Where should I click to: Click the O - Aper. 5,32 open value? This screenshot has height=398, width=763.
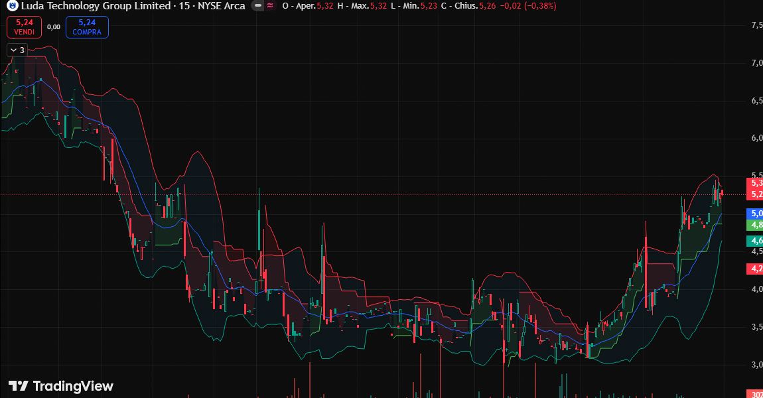pos(308,6)
